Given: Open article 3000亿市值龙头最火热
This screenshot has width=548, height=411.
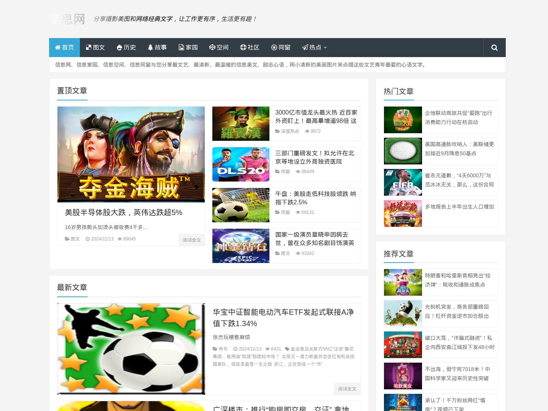Looking at the screenshot, I should tap(316, 116).
